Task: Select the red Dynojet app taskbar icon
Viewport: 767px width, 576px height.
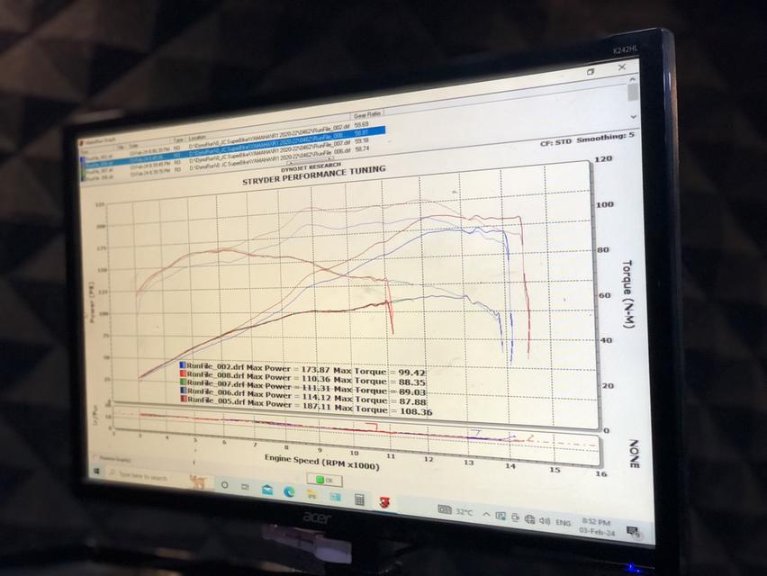Action: click(x=384, y=501)
